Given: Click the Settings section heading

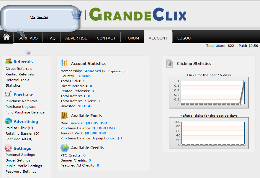Looking at the screenshot, I should [x=22, y=148].
